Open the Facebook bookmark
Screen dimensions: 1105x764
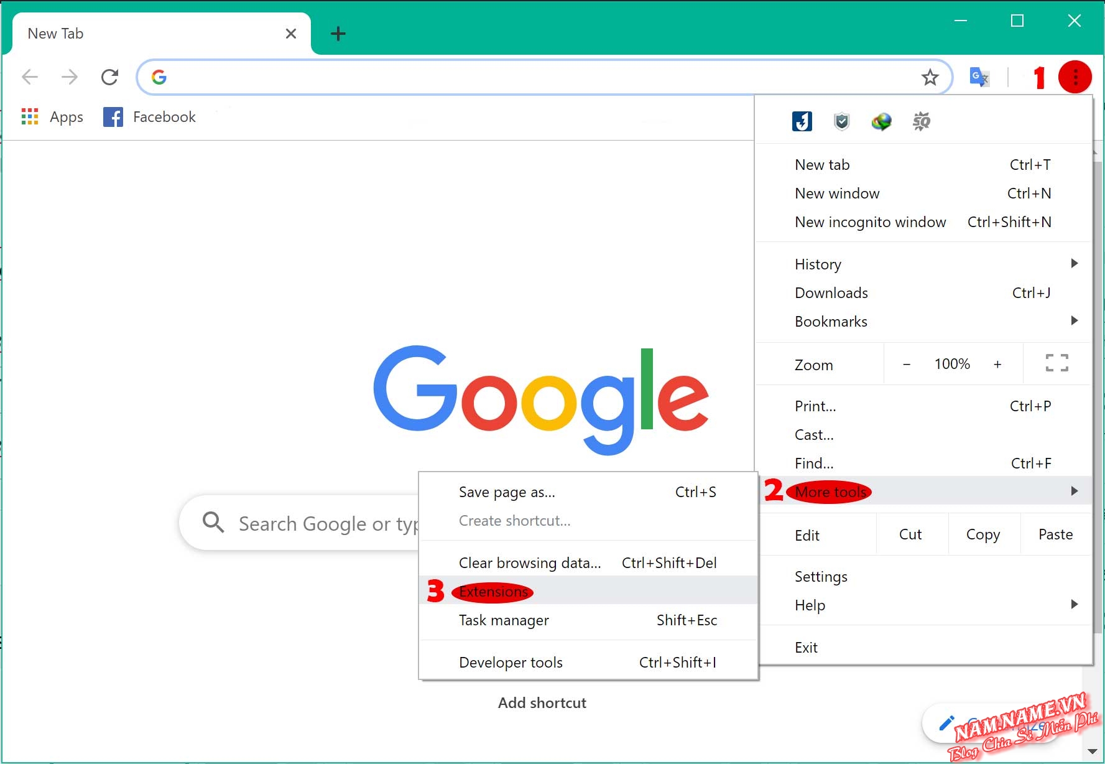point(149,116)
